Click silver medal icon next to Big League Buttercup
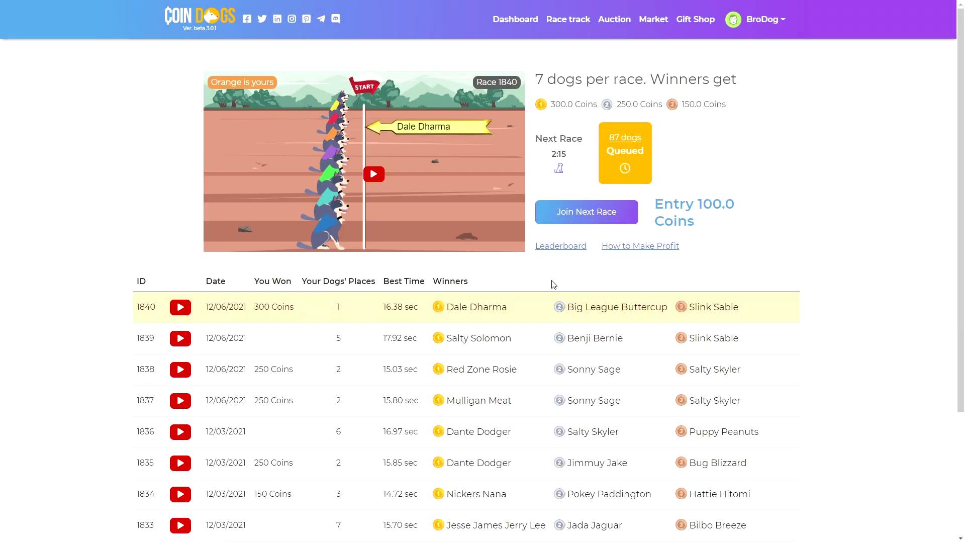The height and width of the screenshot is (543, 965). click(x=559, y=307)
